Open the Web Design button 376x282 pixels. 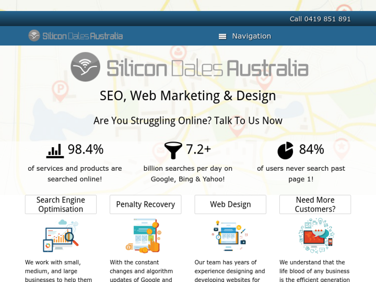tap(230, 204)
